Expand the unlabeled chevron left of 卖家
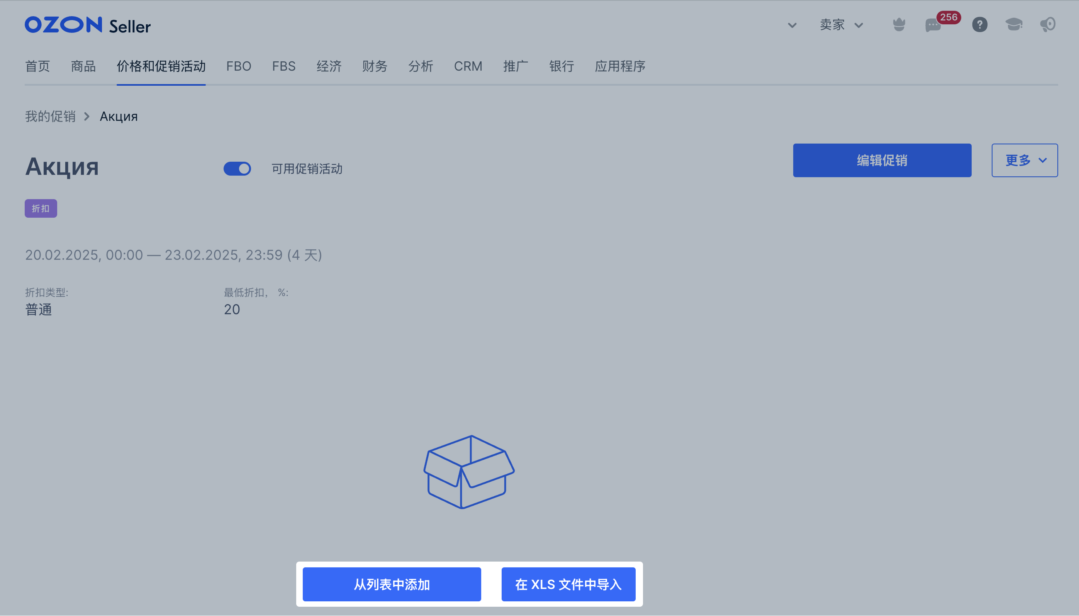This screenshot has height=616, width=1079. [x=792, y=25]
